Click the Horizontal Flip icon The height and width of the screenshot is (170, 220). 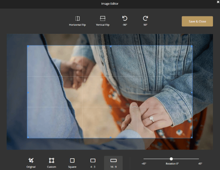[77, 18]
